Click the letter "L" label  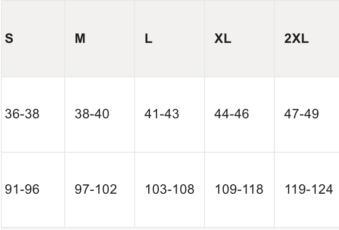tap(148, 39)
